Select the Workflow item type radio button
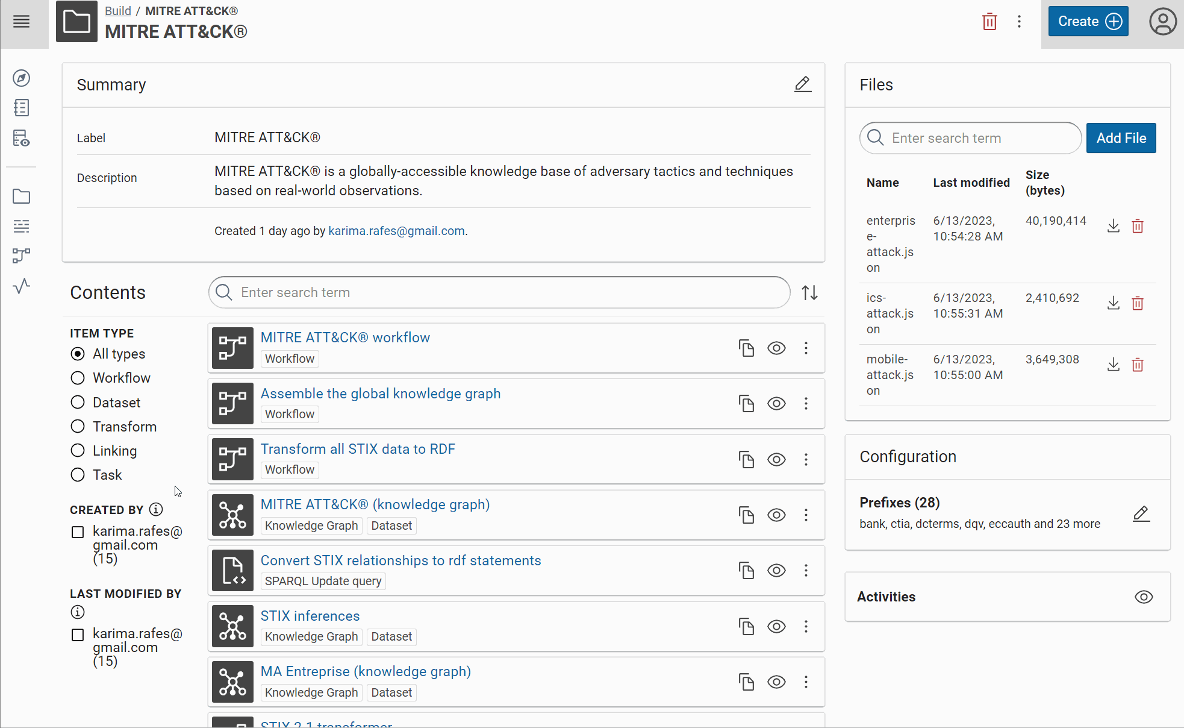This screenshot has height=728, width=1184. click(x=78, y=378)
